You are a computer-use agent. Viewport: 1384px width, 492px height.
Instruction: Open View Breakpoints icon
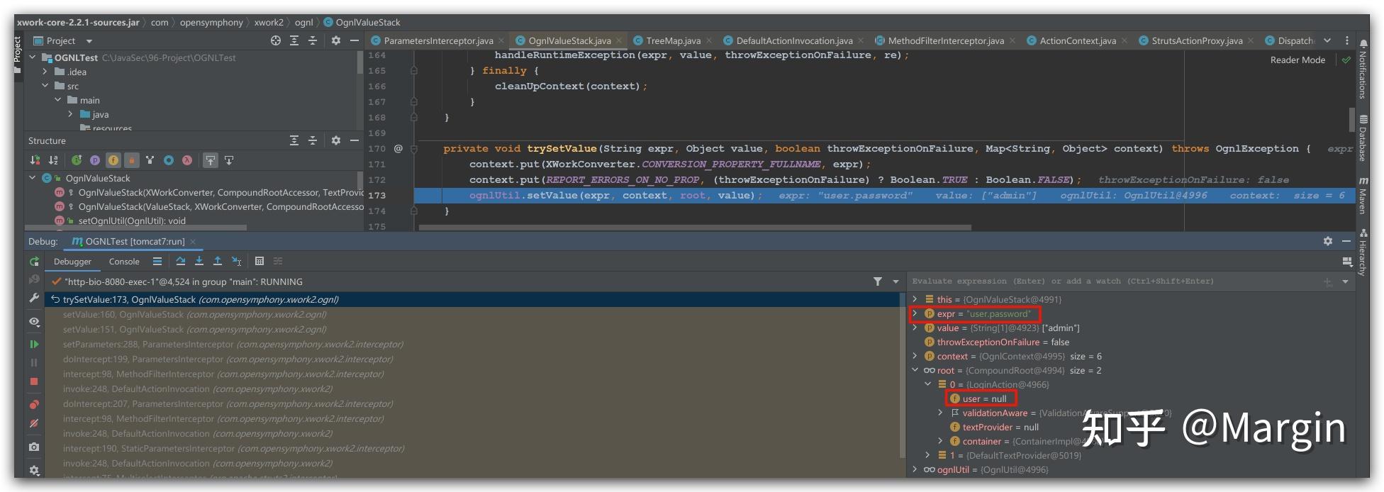pos(34,405)
